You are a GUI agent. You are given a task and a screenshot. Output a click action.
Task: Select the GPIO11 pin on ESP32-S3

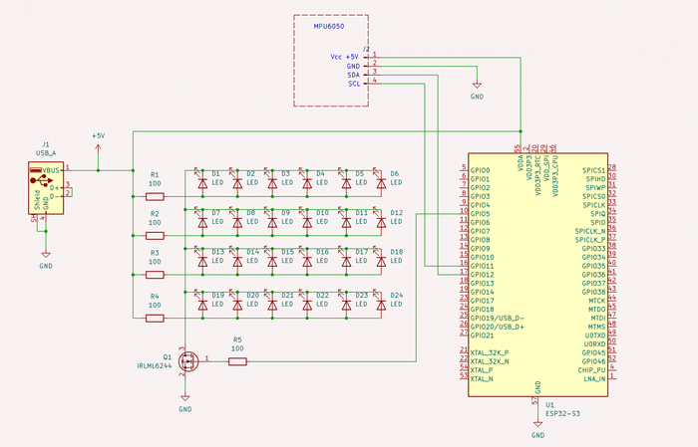click(482, 266)
